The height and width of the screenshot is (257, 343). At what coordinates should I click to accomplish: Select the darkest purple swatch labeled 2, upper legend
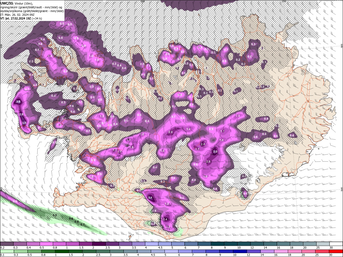coord(99,244)
